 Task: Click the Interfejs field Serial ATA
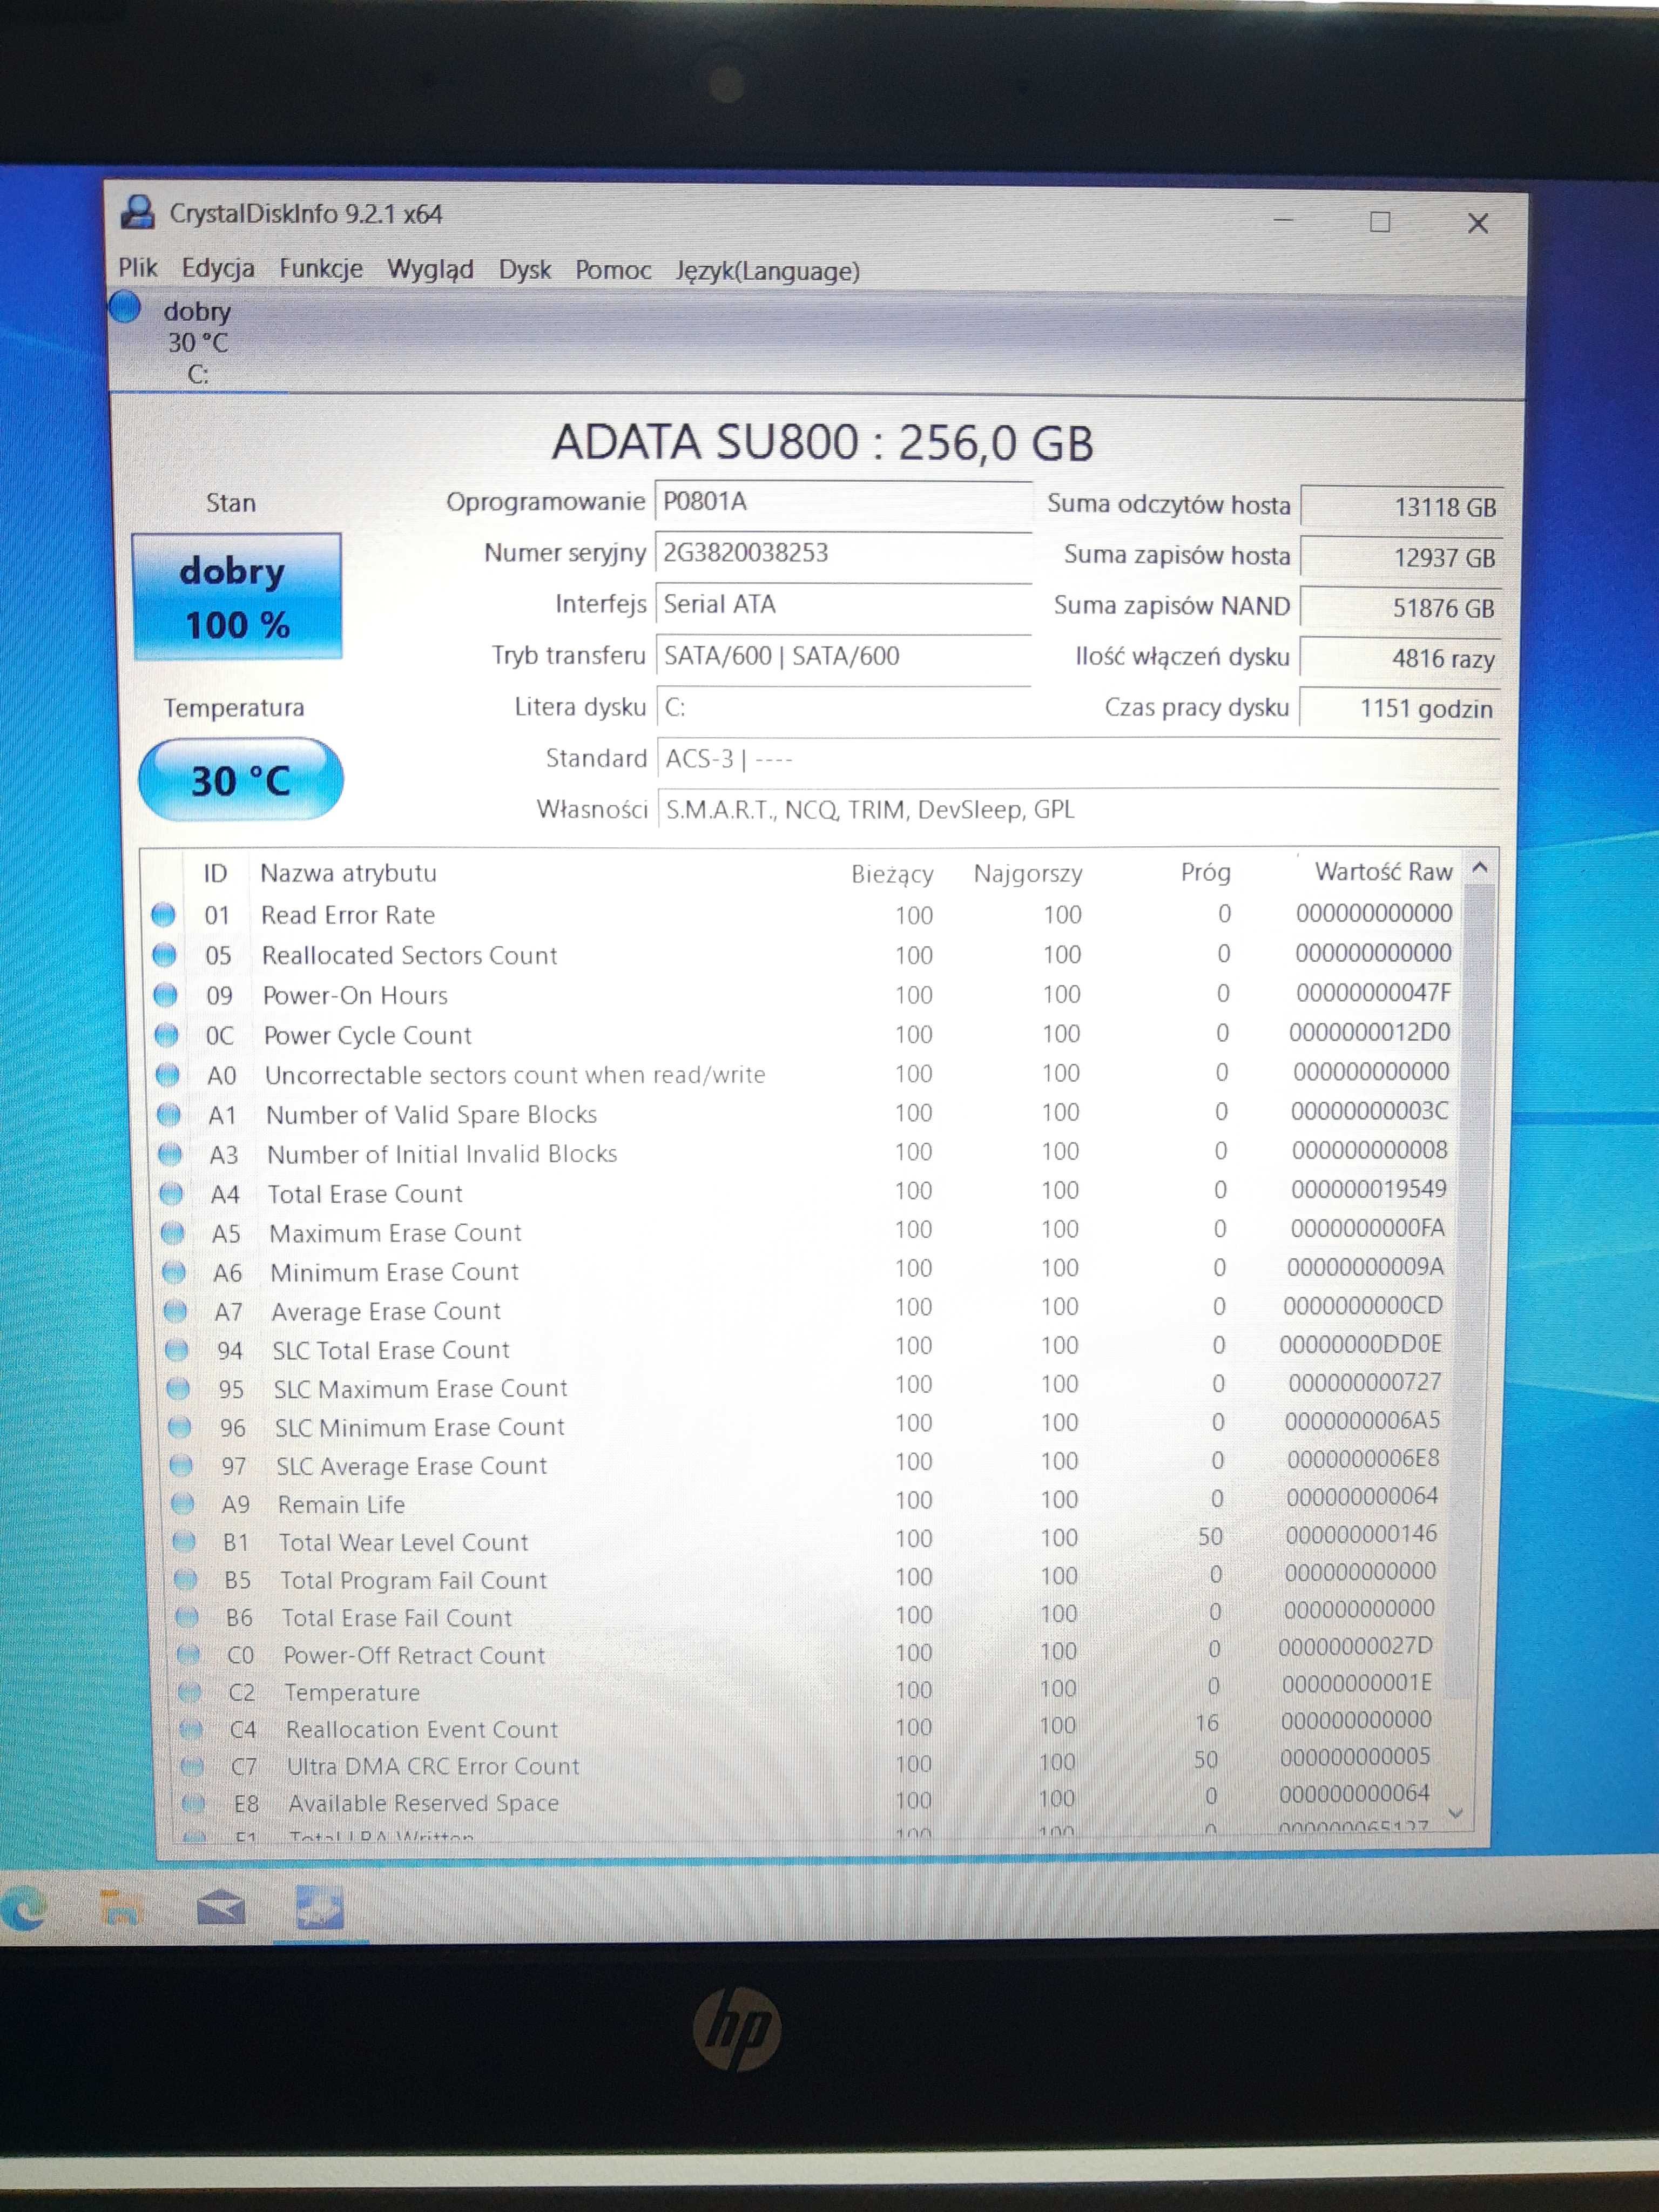point(843,604)
